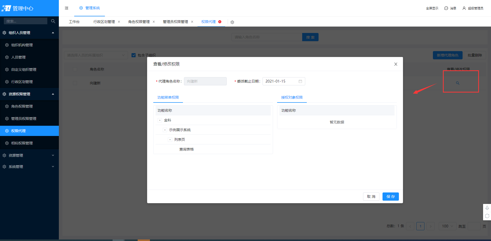Close the 管理员权限管理 tab
491x241 pixels.
pos(192,22)
